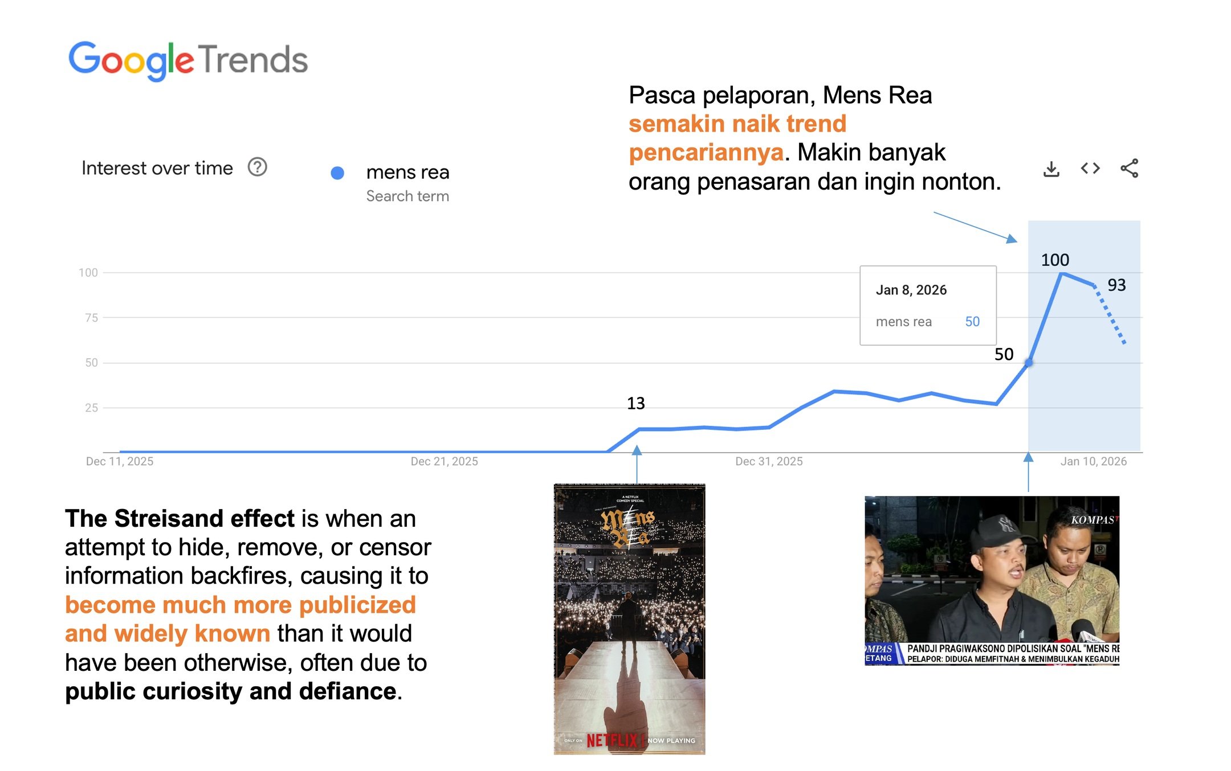Open the Interest over time help icon

(x=257, y=167)
